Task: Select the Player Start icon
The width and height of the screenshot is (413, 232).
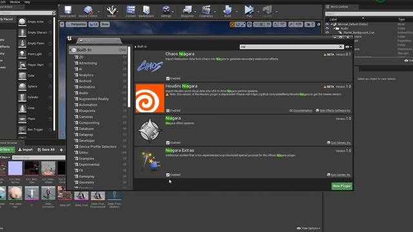Action: (22, 64)
